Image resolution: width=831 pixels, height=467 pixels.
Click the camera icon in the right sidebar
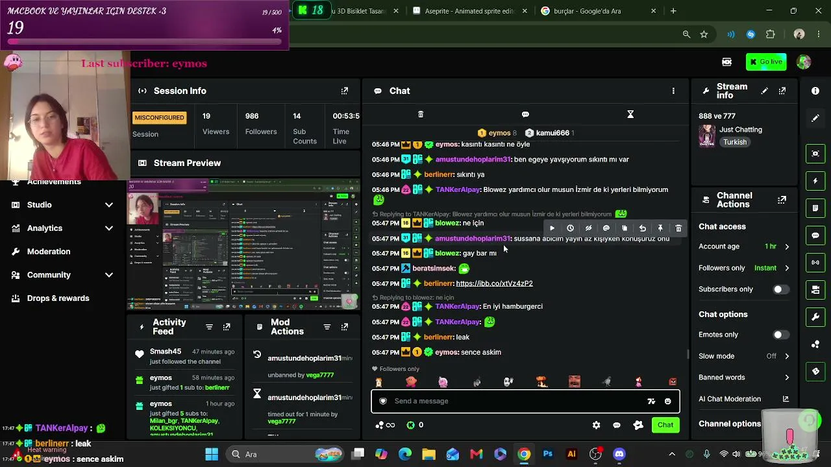815,154
